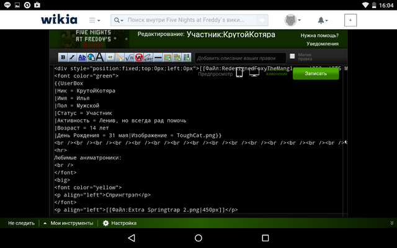Insert a headline using the large A icon
This screenshot has height=248, width=397.
(x=100, y=58)
